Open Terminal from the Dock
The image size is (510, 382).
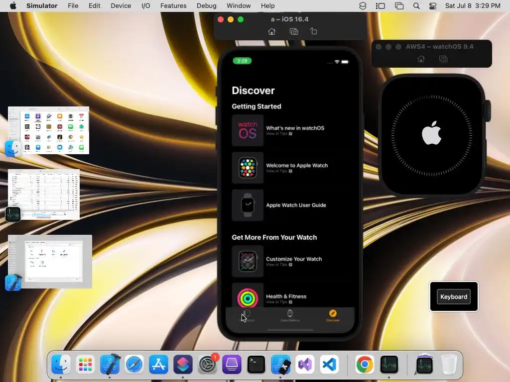[x=256, y=364]
